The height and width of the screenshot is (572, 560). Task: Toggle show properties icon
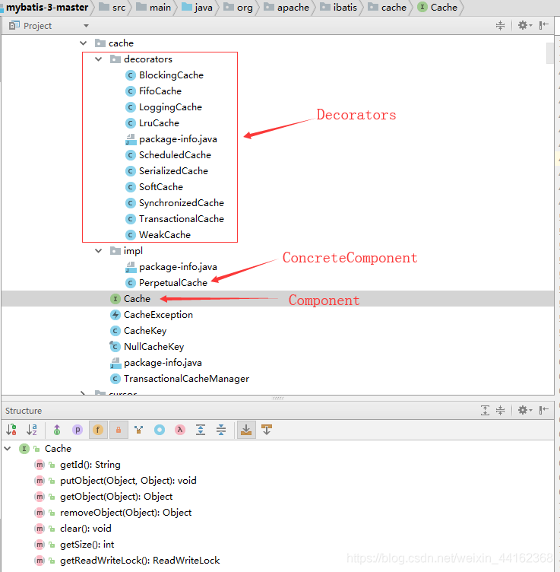(x=78, y=430)
